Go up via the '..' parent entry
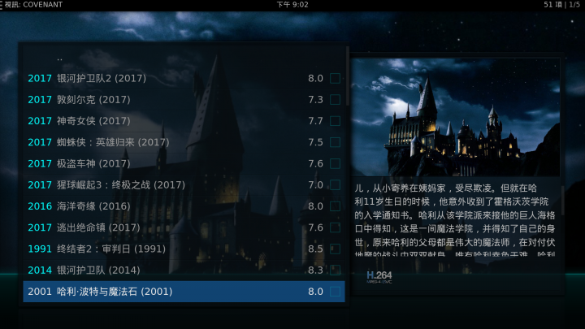Screen dimensions: 585x329 pyautogui.click(x=184, y=57)
